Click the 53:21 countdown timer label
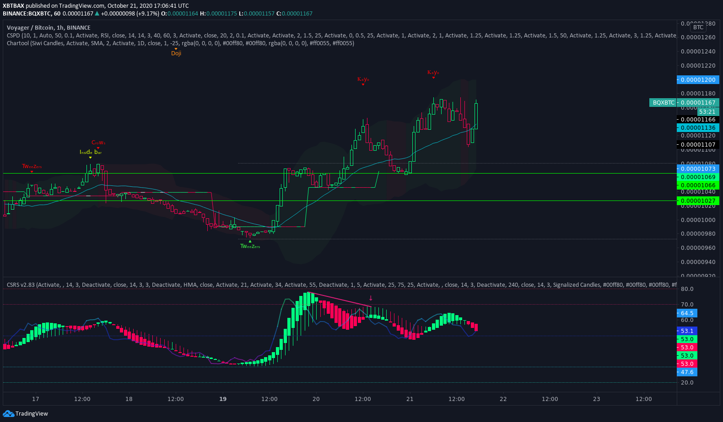 [x=707, y=111]
